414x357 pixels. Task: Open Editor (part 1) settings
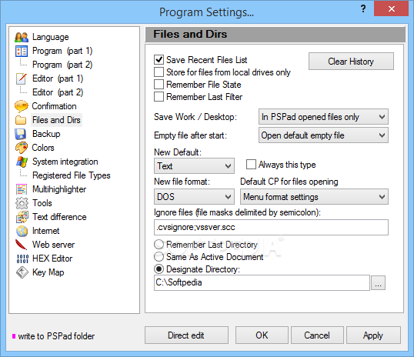pos(58,78)
